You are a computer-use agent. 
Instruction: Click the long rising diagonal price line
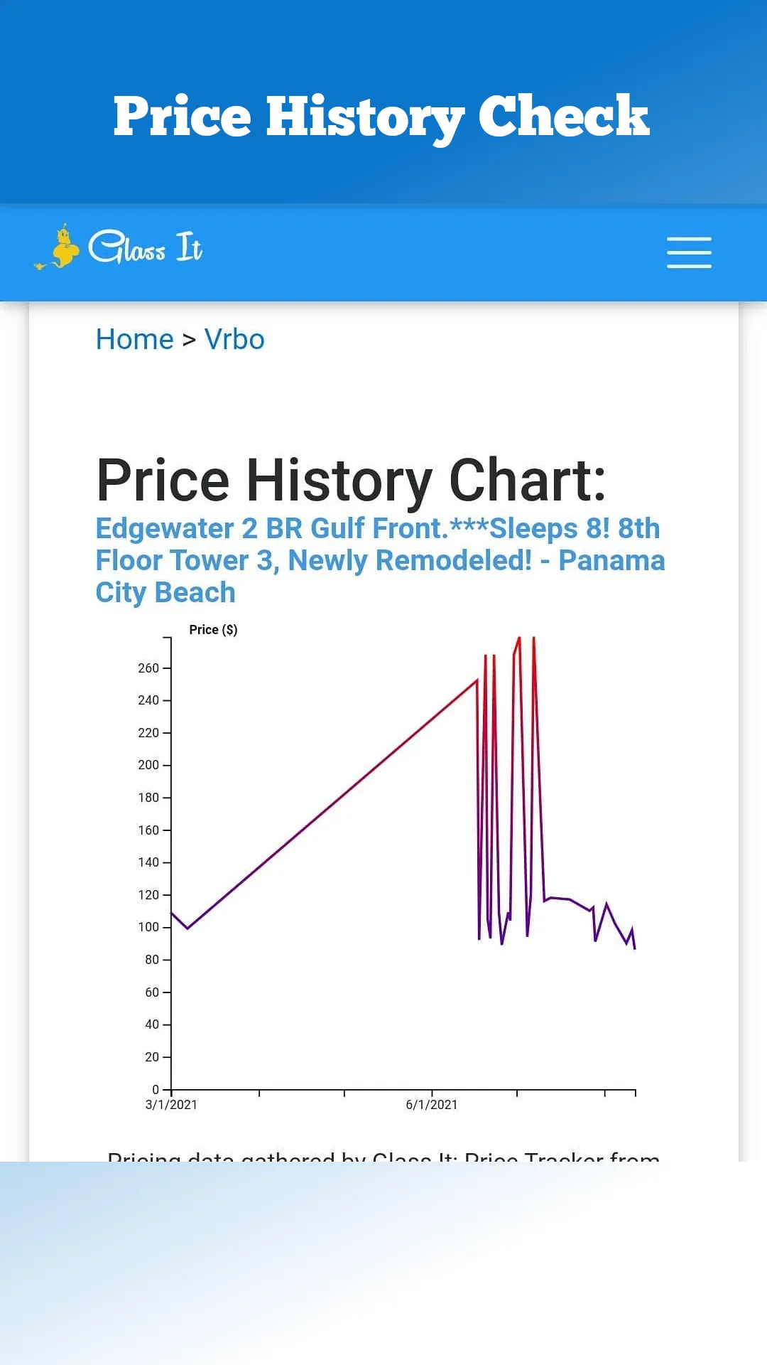coord(332,805)
